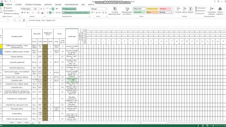Apply the Нейтральный cell style
This screenshot has height=127, width=226.
pos(152,9)
